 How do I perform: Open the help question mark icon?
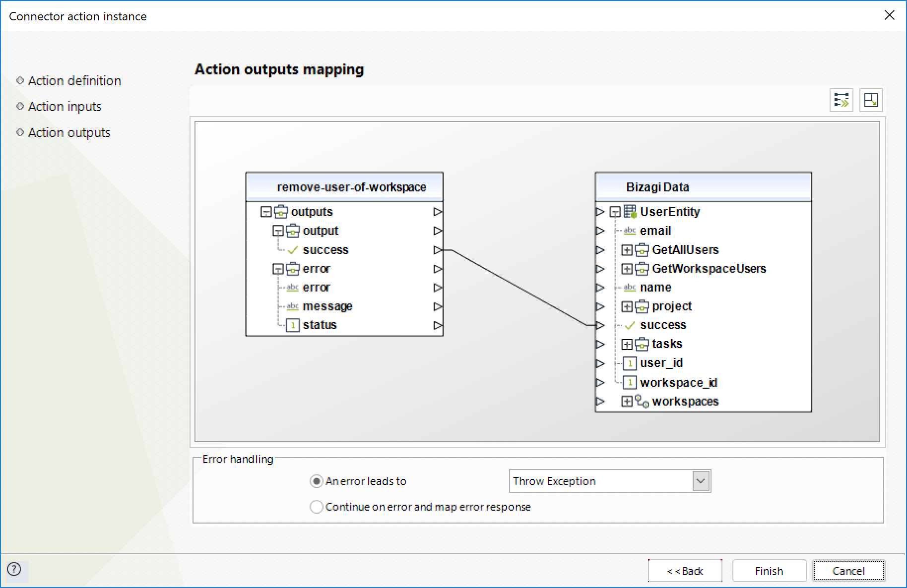coord(14,569)
